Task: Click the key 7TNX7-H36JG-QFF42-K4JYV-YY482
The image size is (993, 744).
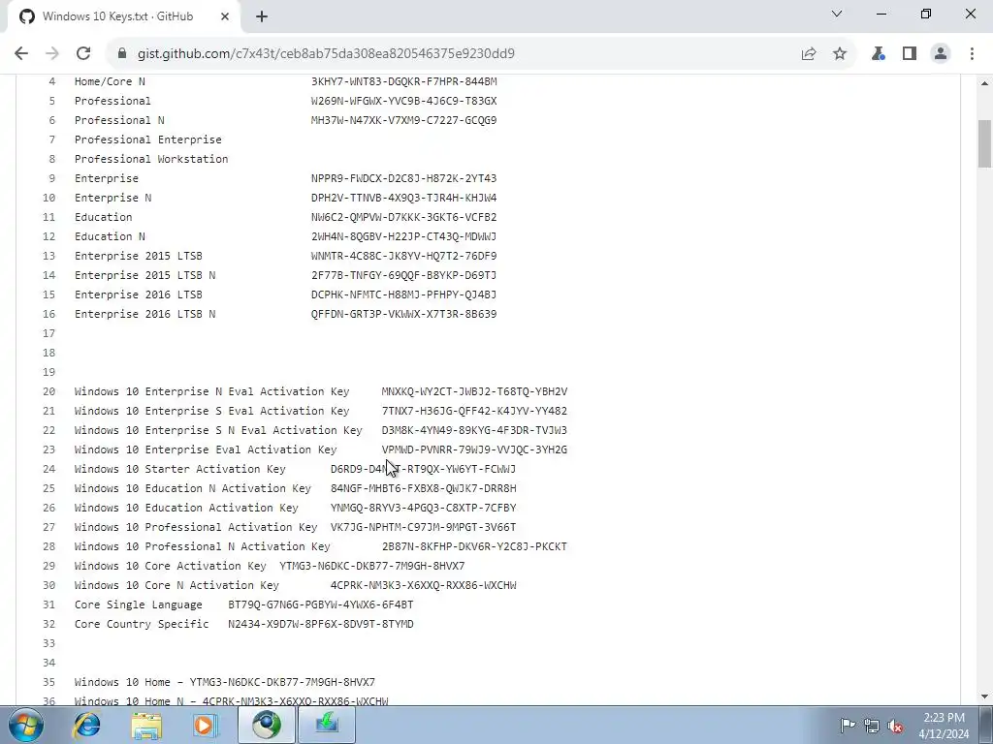Action: click(474, 411)
